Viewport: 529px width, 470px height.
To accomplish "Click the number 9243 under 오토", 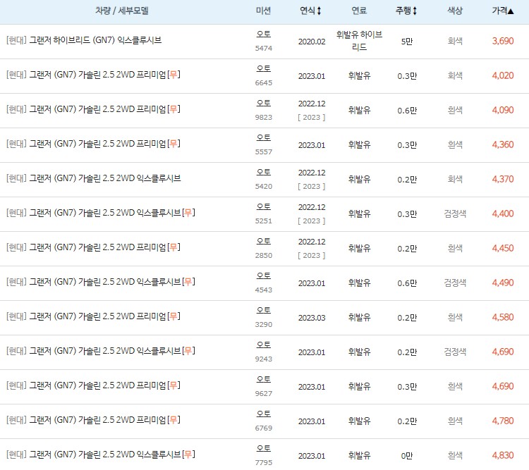I will [264, 359].
